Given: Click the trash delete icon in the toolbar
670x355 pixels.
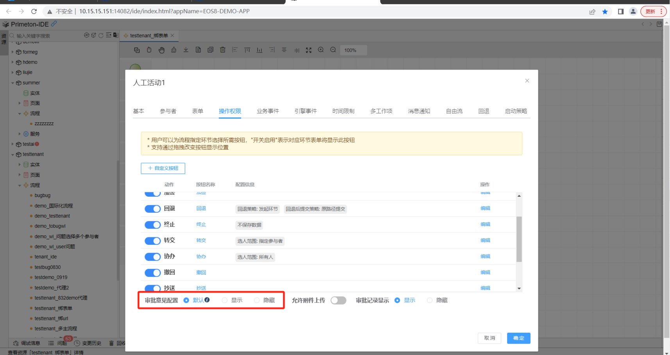Looking at the screenshot, I should click(x=223, y=50).
